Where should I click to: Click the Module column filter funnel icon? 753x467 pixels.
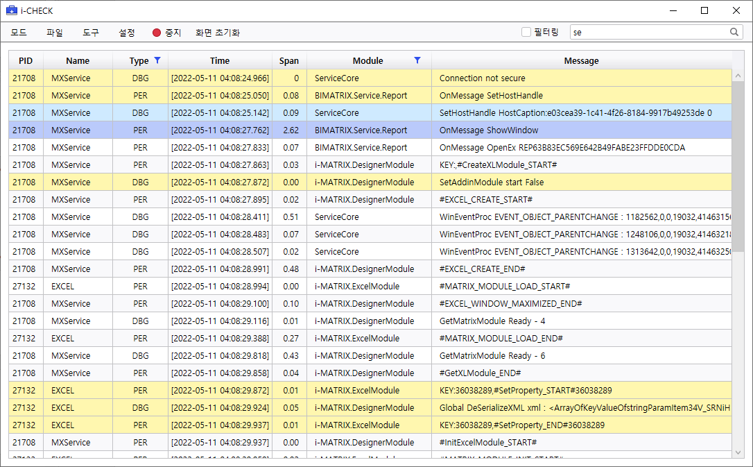click(x=417, y=61)
